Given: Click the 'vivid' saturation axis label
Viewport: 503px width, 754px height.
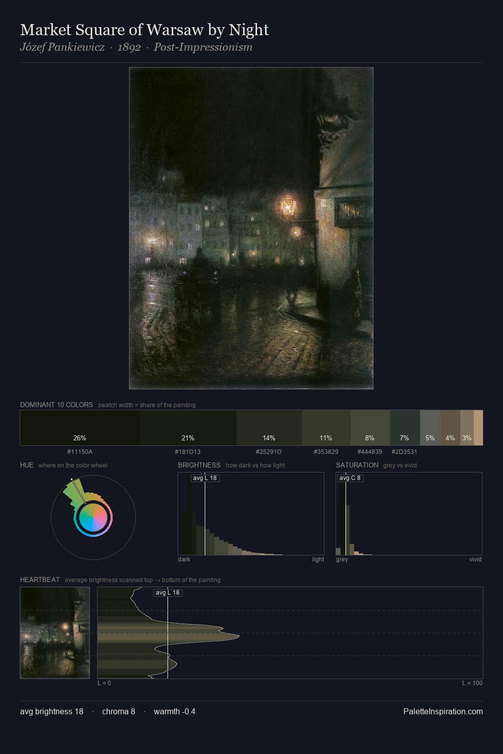Looking at the screenshot, I should pyautogui.click(x=475, y=559).
